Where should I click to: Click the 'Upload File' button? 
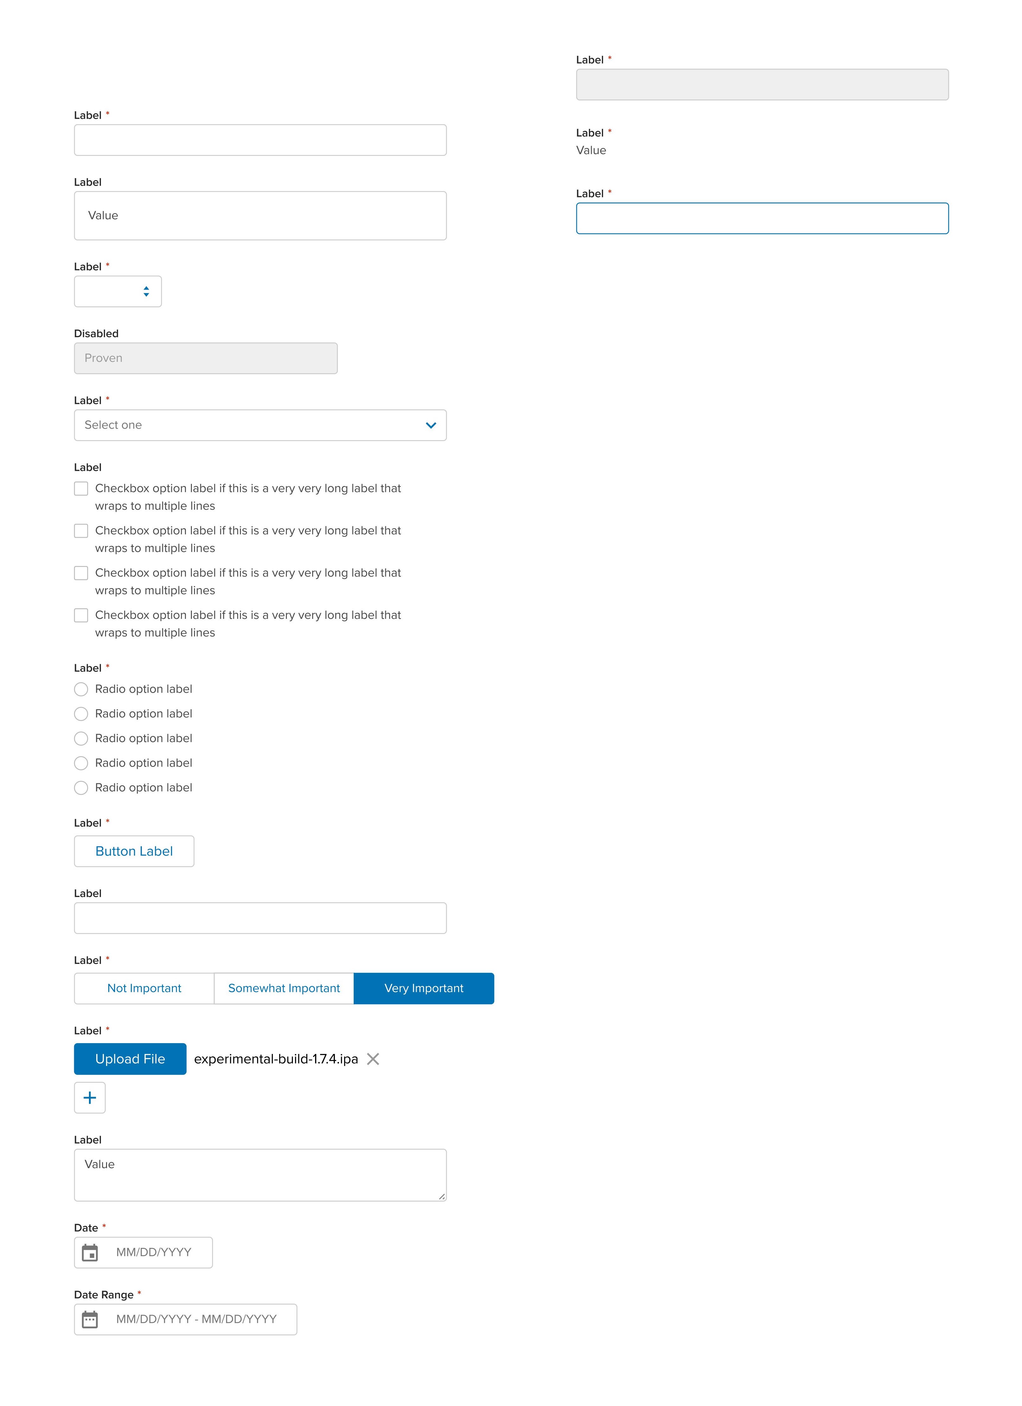coord(130,1059)
